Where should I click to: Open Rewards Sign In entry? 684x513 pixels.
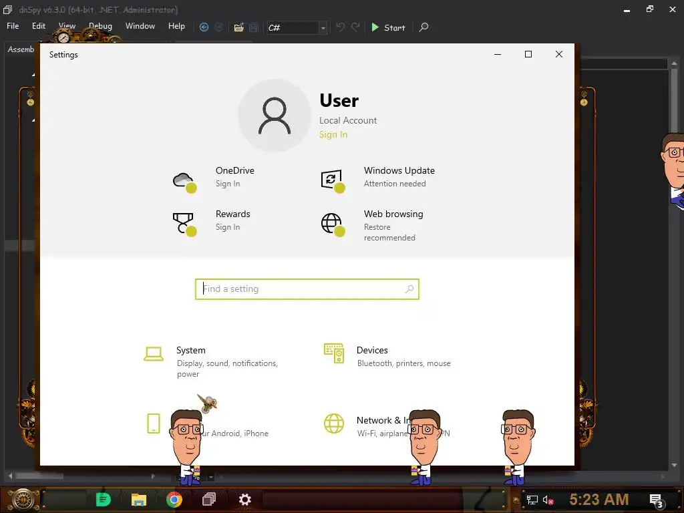click(x=228, y=227)
